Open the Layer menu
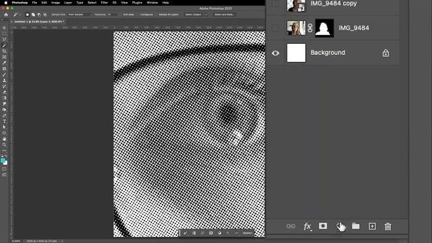The image size is (432, 243). pyautogui.click(x=67, y=3)
